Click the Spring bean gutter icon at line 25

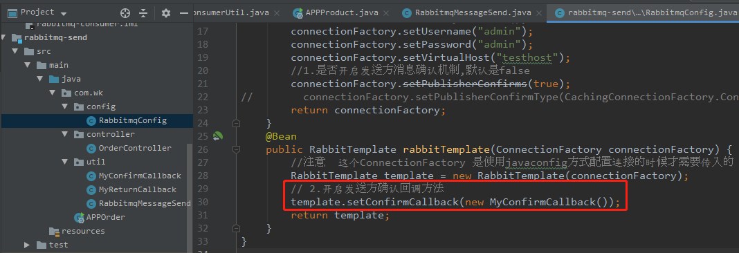(x=218, y=137)
